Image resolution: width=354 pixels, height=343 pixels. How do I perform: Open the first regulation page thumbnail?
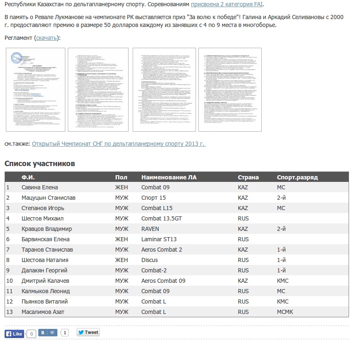[x=35, y=90]
